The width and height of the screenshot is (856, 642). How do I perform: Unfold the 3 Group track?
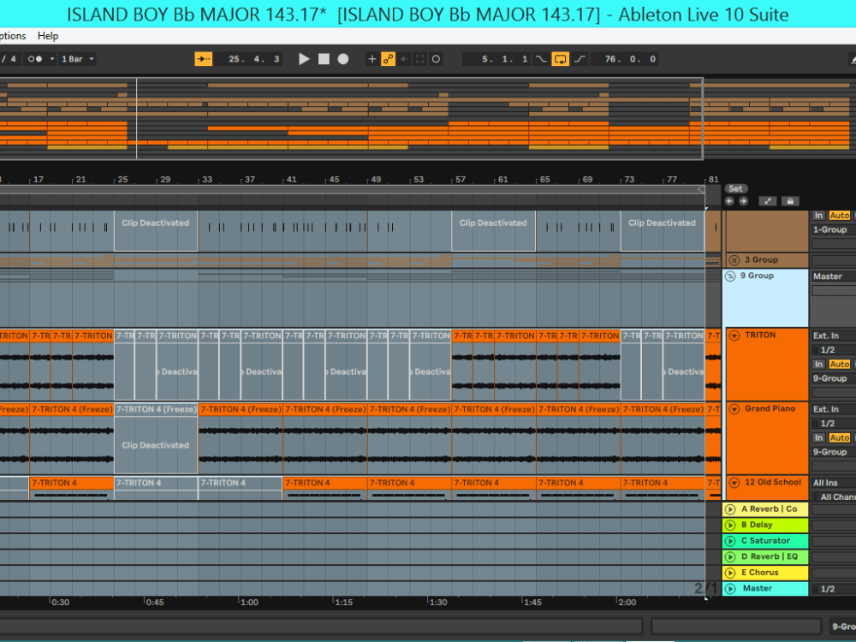tap(734, 260)
